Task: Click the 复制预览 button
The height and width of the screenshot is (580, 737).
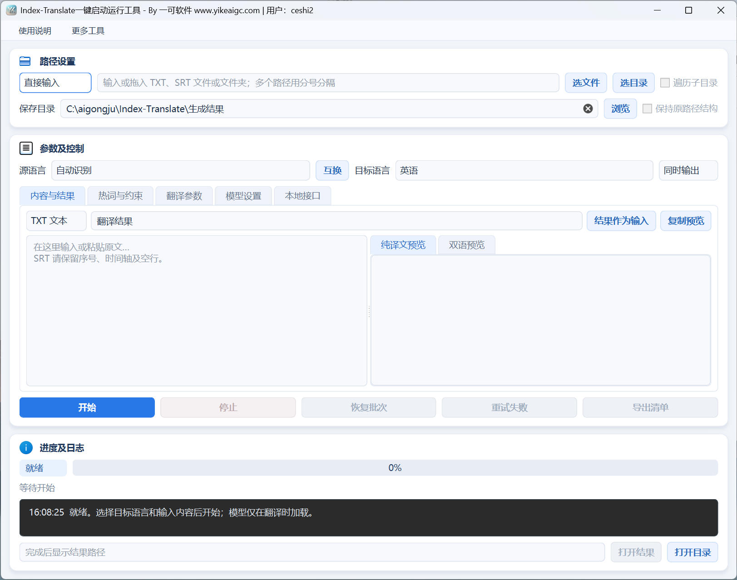Action: coord(686,221)
